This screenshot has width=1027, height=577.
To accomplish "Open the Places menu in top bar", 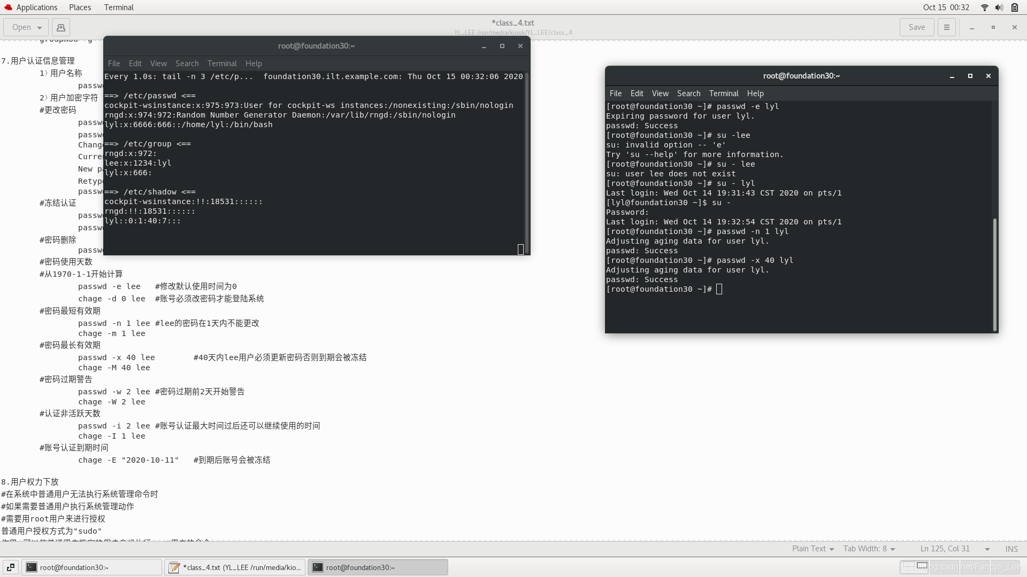I will tap(80, 7).
